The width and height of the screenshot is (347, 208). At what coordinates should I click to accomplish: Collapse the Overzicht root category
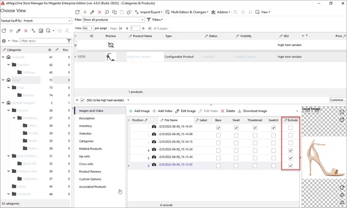coord(3,57)
